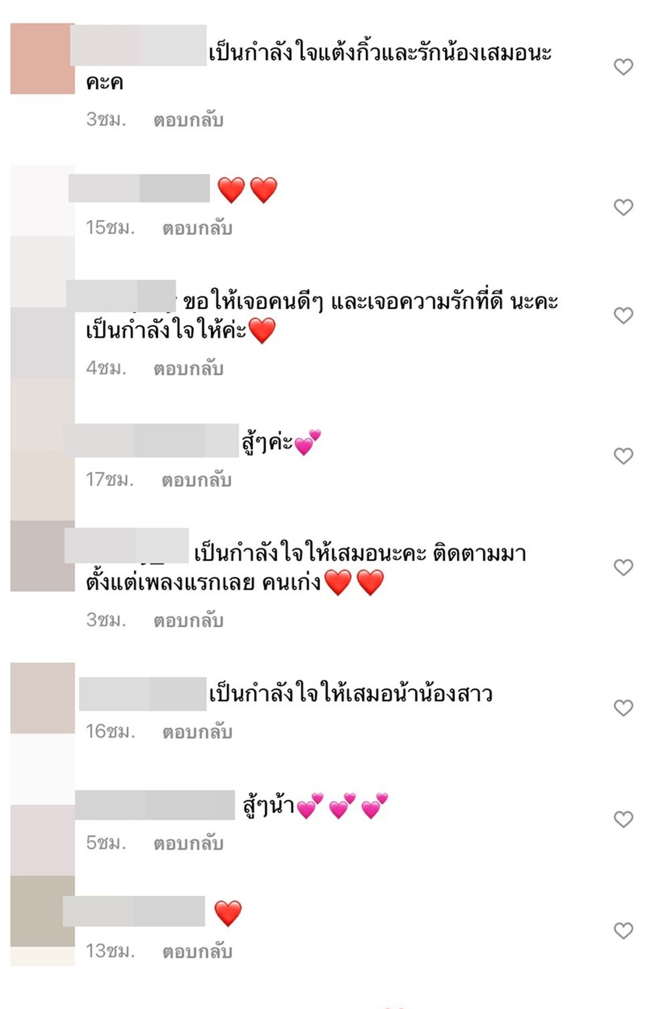Reply to the comment posted 13ชม.

(197, 952)
